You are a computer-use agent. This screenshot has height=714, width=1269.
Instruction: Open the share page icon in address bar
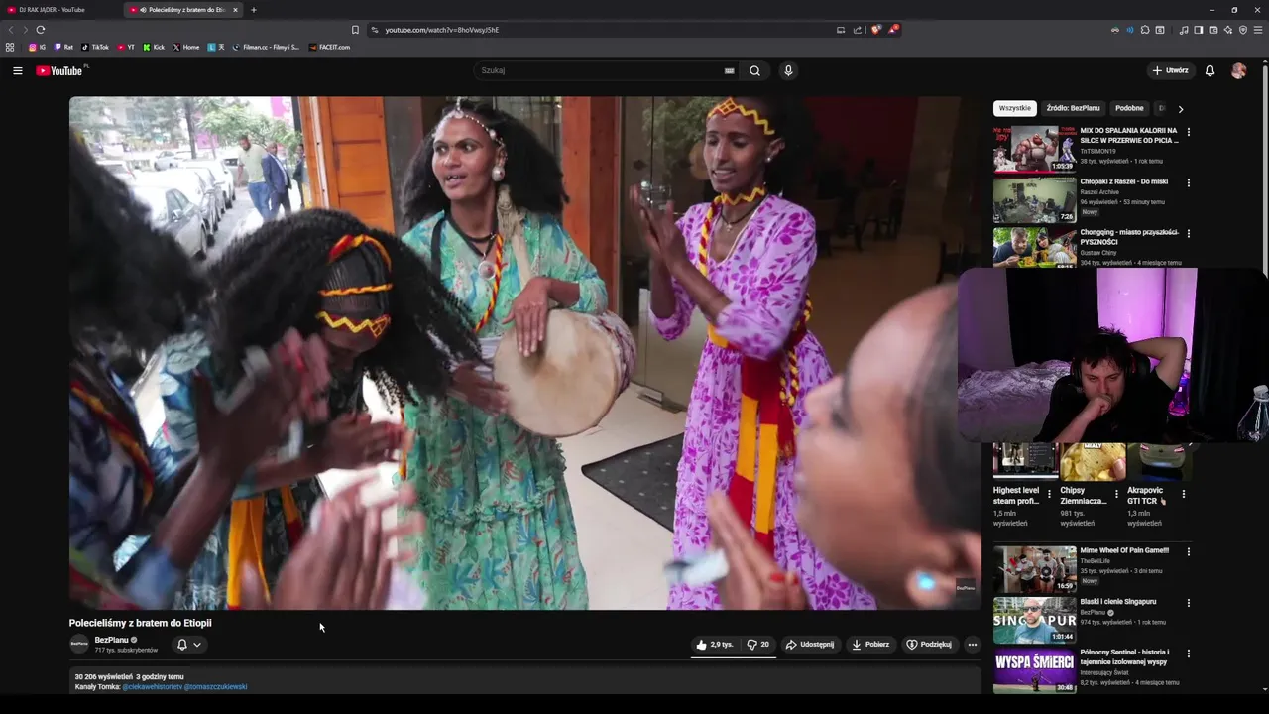pos(858,30)
